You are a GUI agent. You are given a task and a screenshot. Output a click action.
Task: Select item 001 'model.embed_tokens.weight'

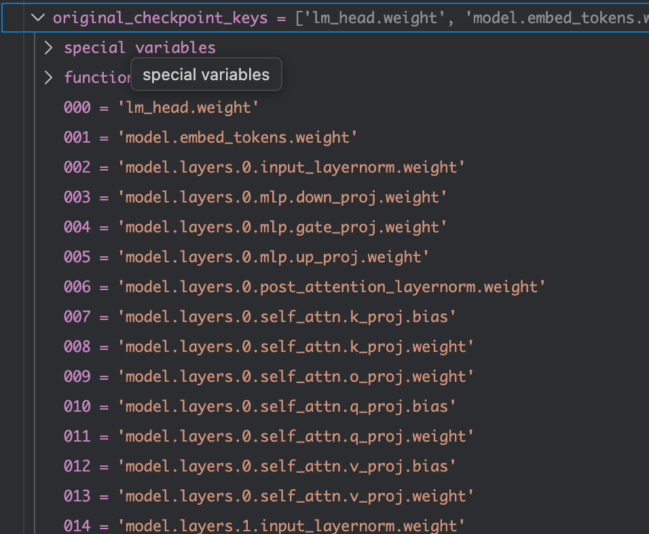pyautogui.click(x=210, y=137)
